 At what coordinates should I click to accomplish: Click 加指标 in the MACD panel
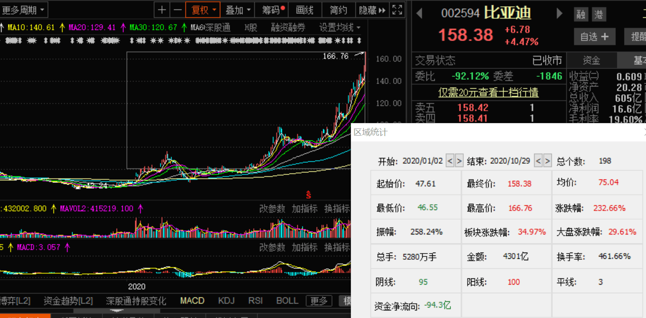click(305, 247)
